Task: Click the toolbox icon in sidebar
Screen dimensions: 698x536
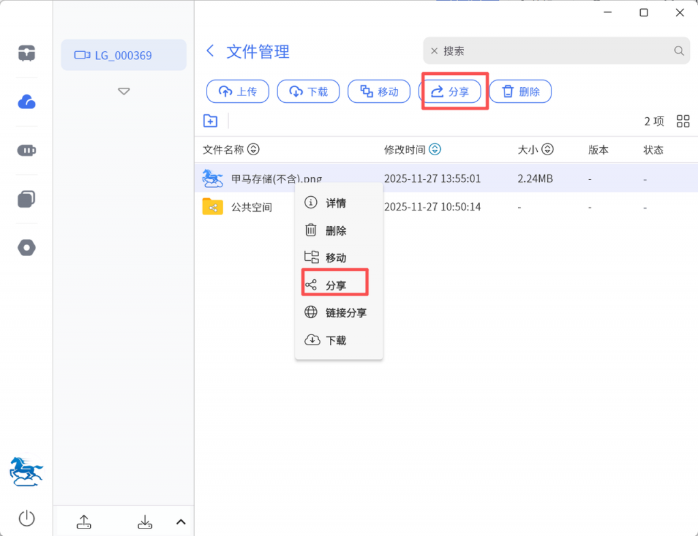Action: [x=27, y=53]
